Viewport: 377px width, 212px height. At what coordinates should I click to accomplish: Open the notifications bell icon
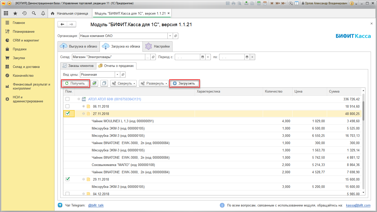pos(43,13)
